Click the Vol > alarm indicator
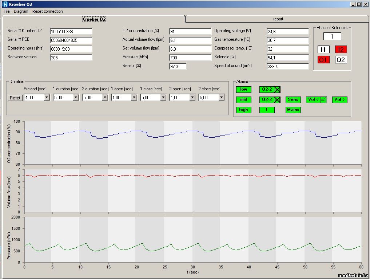 pyautogui.click(x=339, y=99)
